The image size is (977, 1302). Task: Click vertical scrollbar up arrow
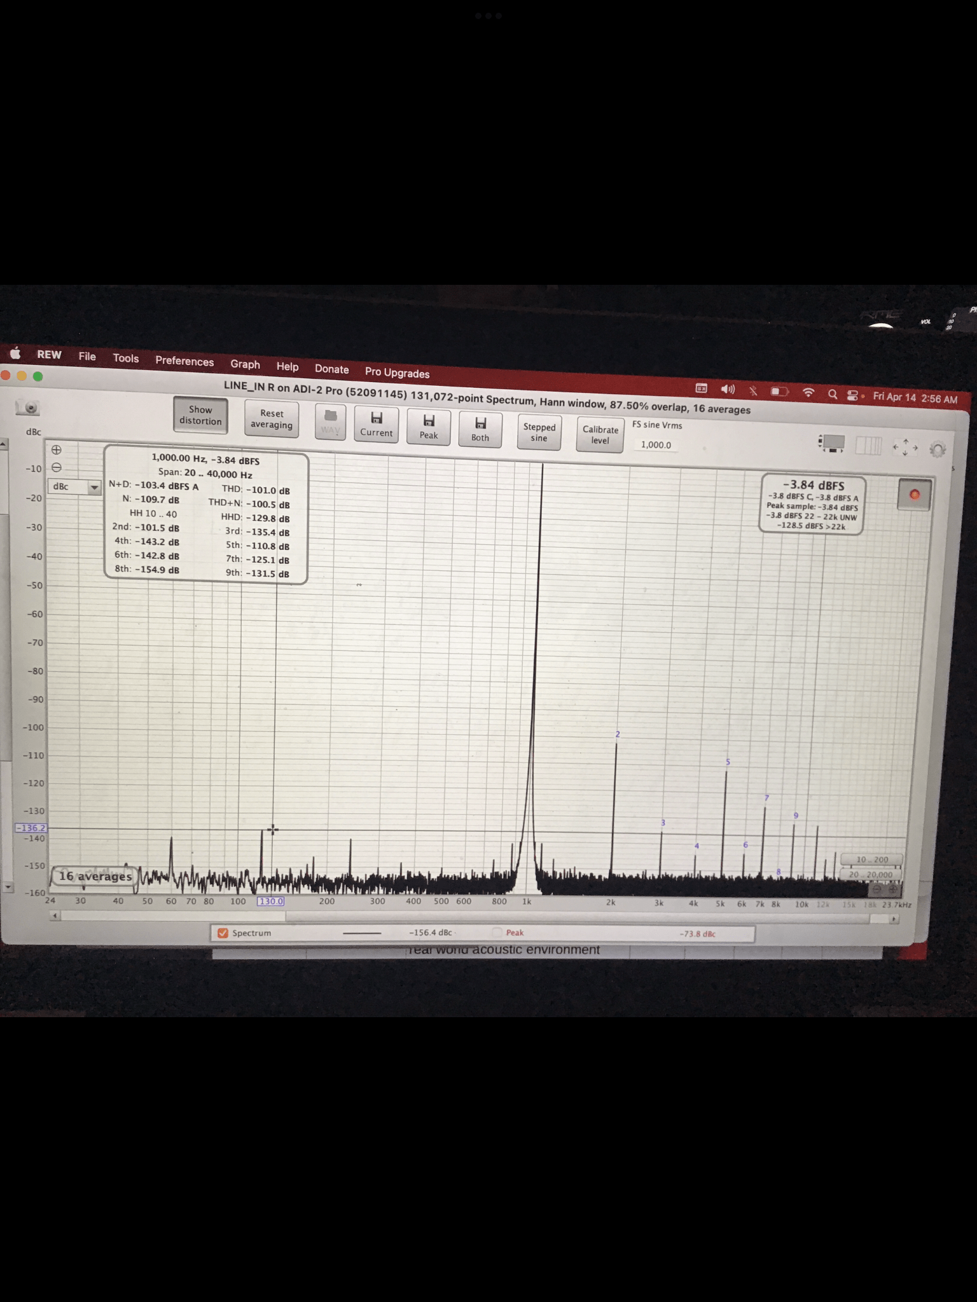[x=4, y=444]
